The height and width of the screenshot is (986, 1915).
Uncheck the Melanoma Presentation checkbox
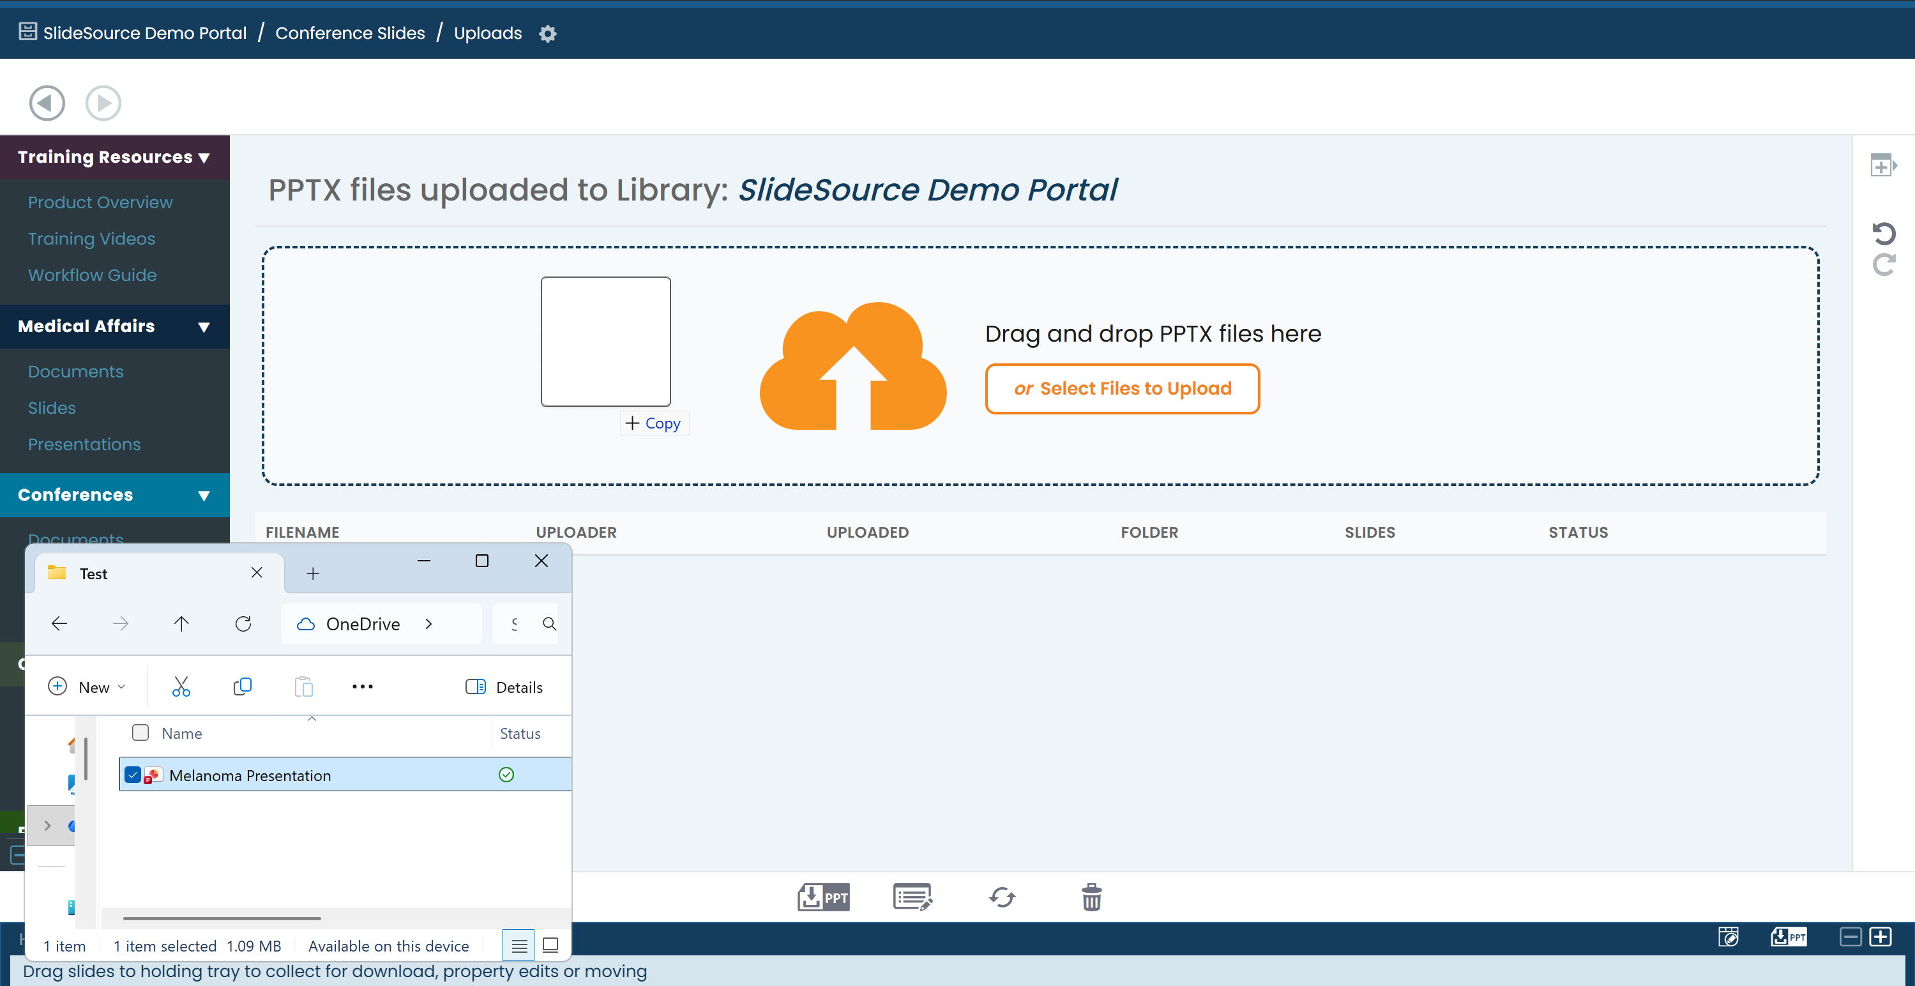tap(132, 775)
